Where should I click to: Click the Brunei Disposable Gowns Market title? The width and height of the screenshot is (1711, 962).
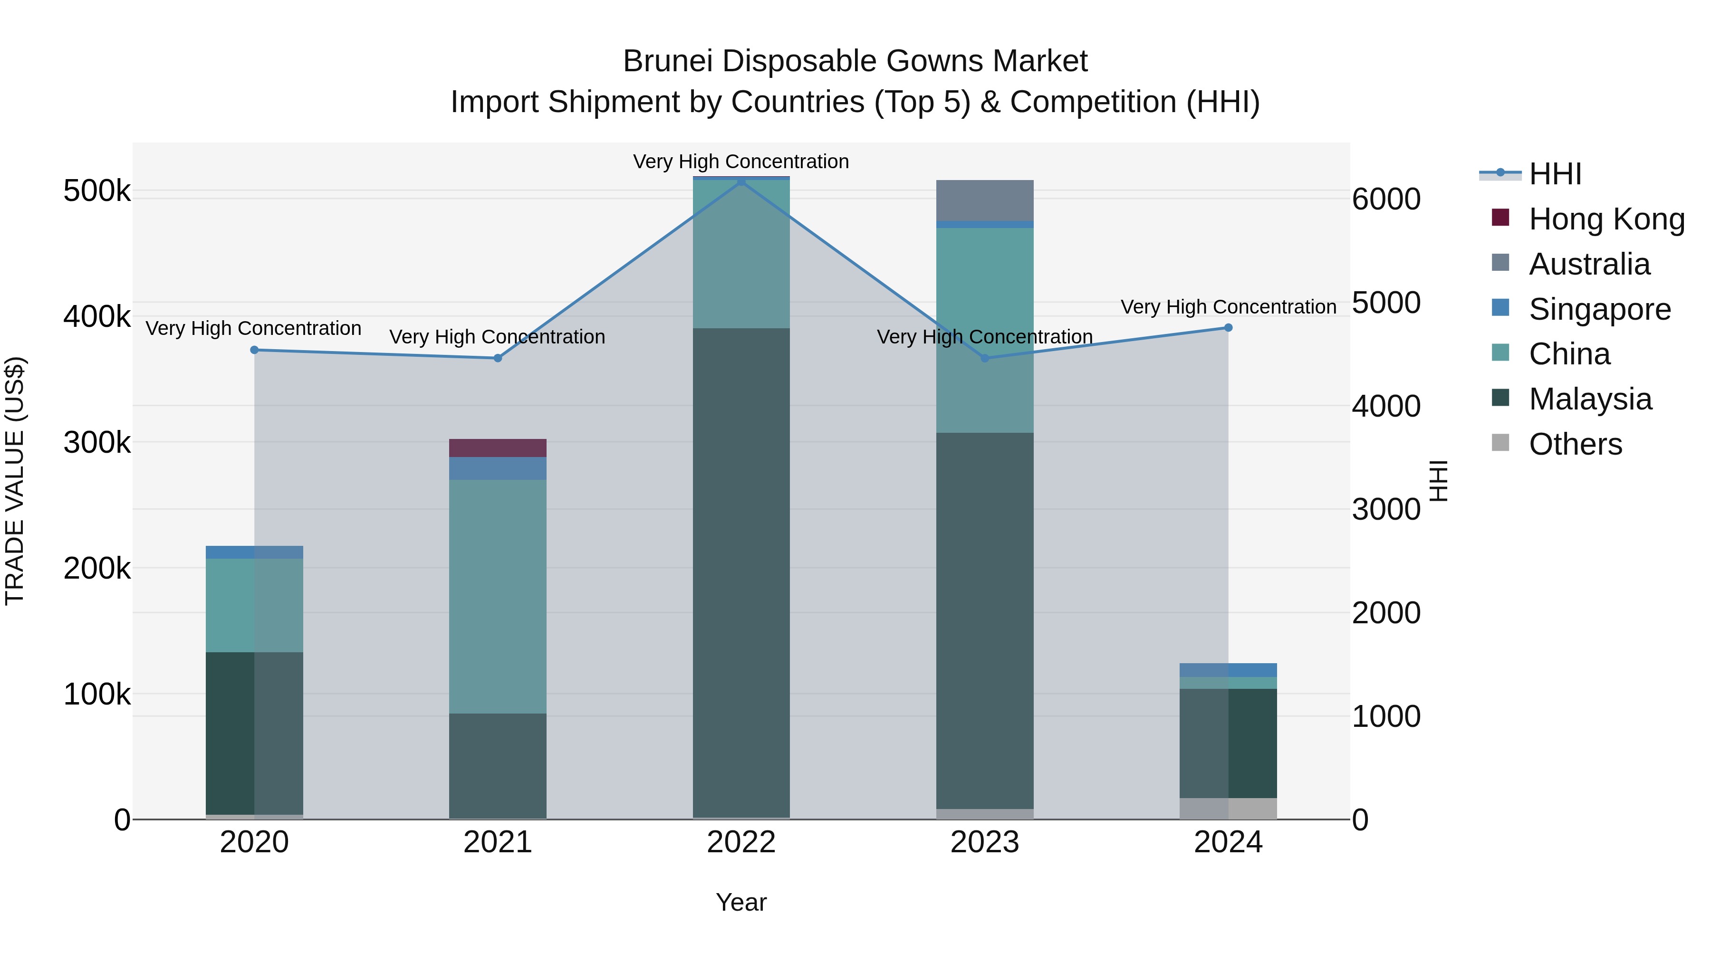coord(855,61)
